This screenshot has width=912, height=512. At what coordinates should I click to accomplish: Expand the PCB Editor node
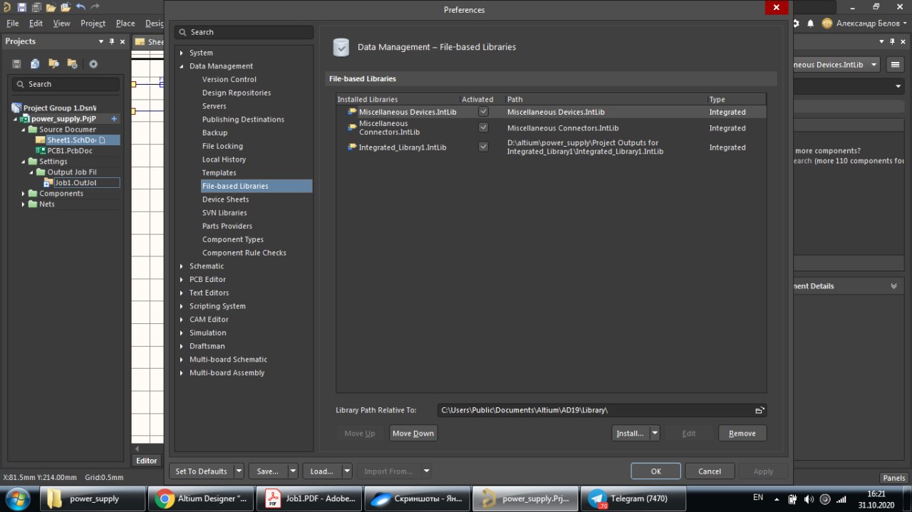coord(182,280)
